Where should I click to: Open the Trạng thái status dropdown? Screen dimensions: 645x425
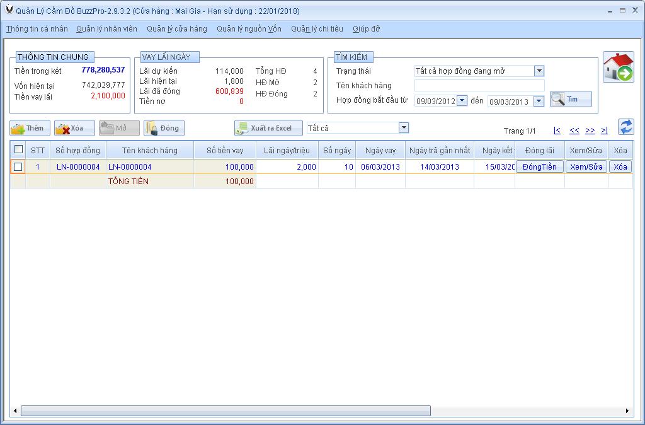click(x=539, y=71)
